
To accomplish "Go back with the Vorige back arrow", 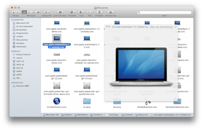I will pyautogui.click(x=14, y=12).
